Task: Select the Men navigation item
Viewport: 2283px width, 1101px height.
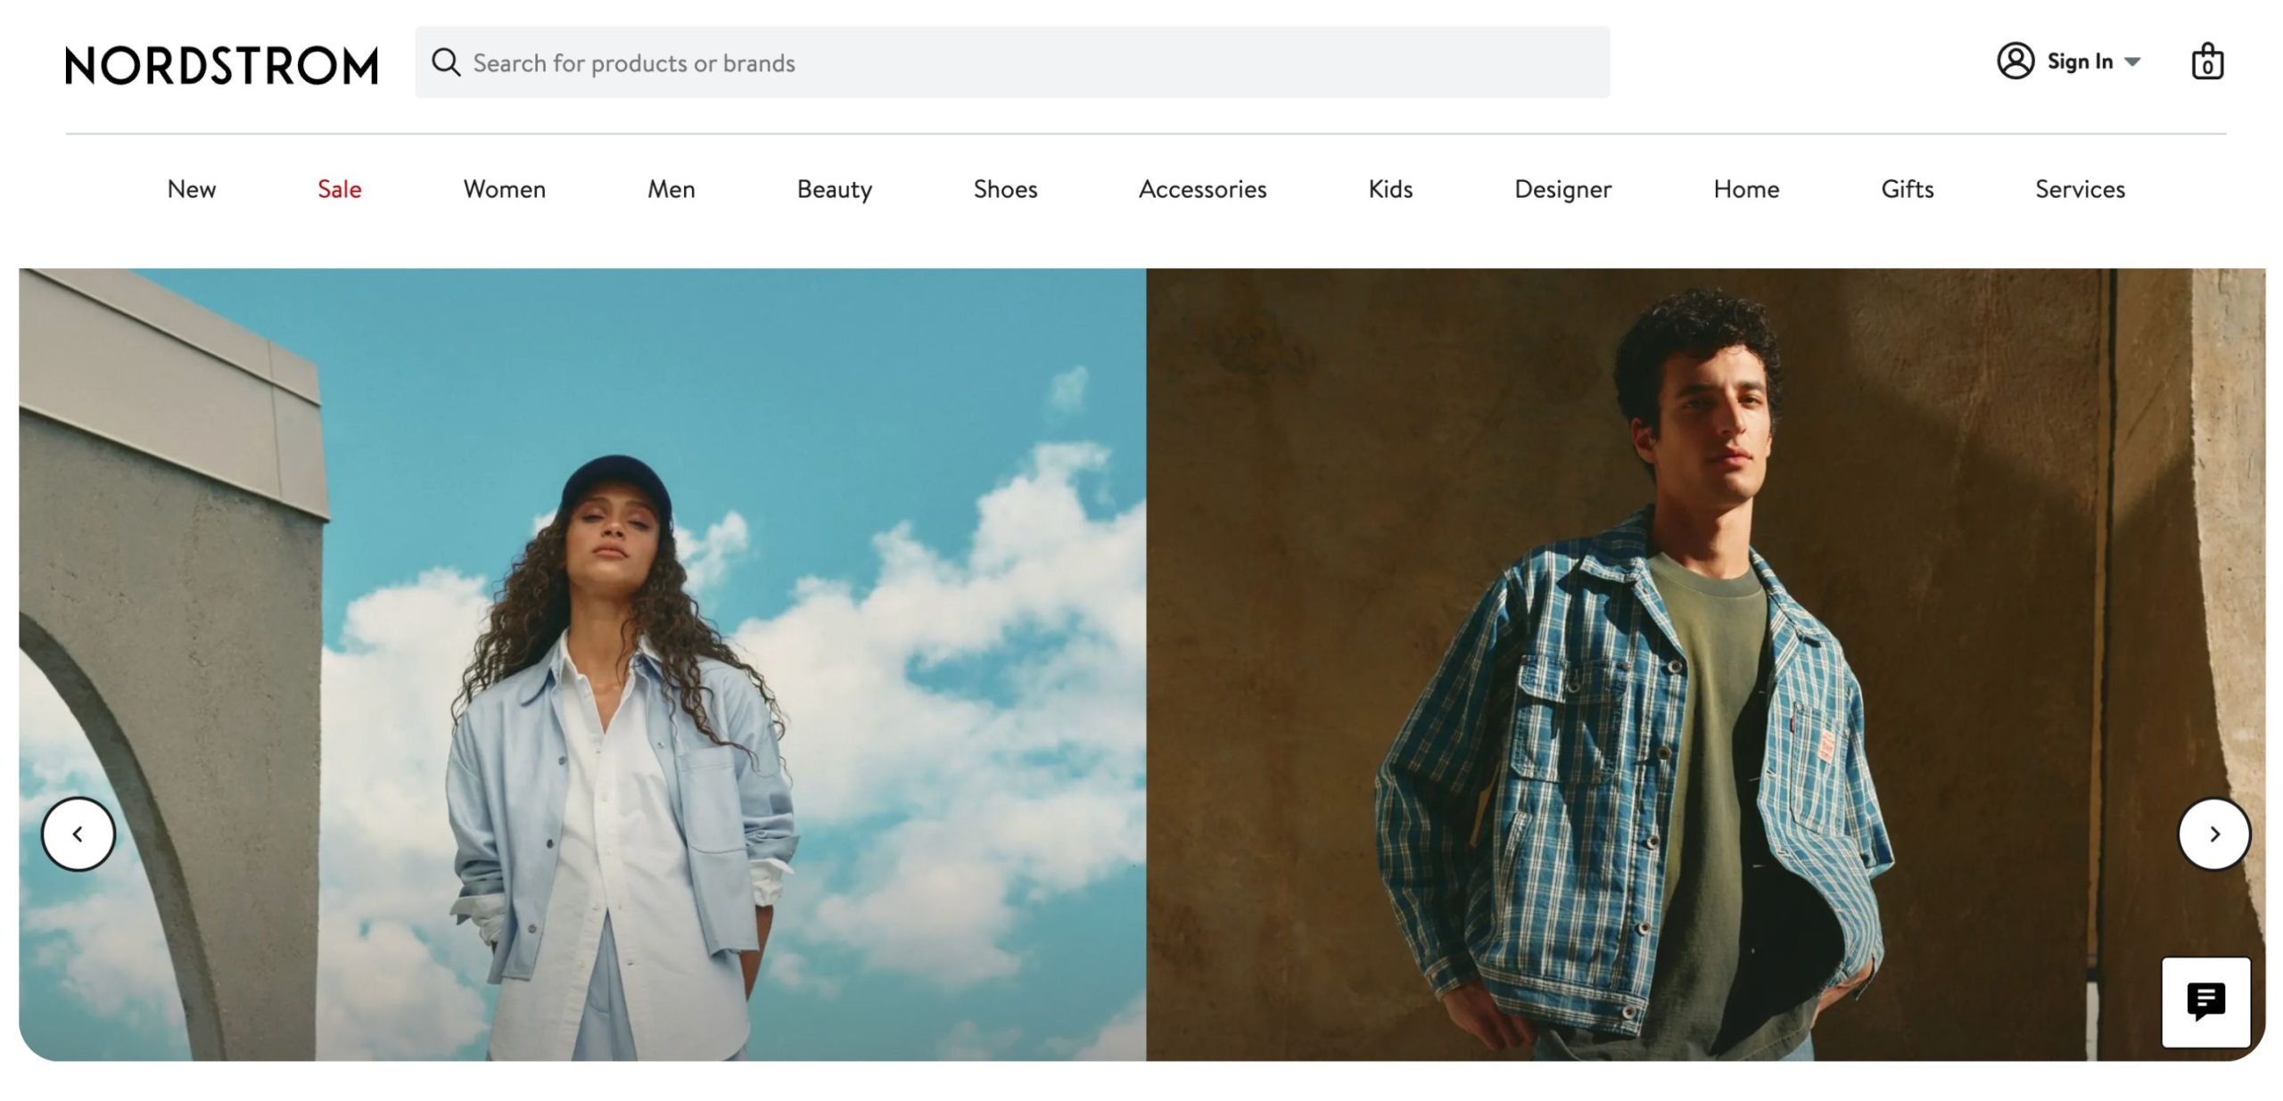Action: [671, 189]
